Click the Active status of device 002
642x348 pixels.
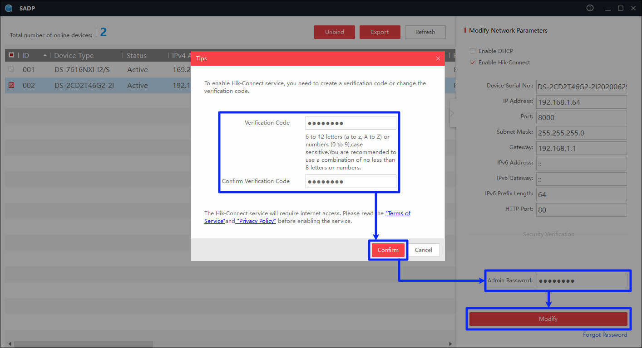138,86
